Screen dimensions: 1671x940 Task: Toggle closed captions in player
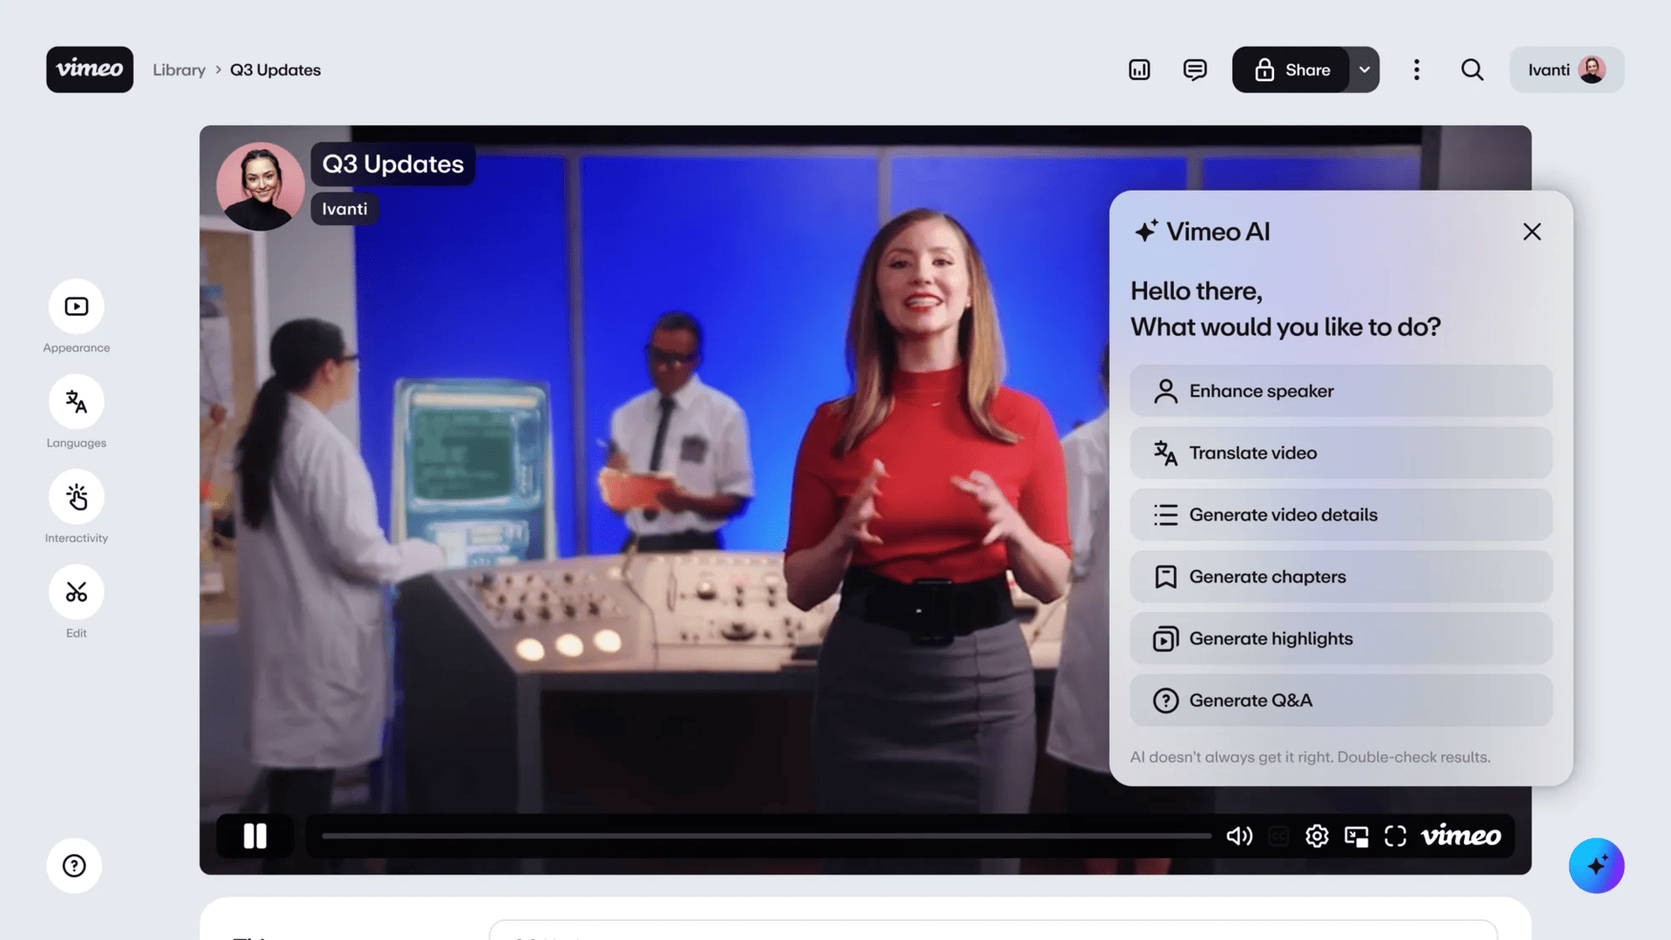[1278, 836]
